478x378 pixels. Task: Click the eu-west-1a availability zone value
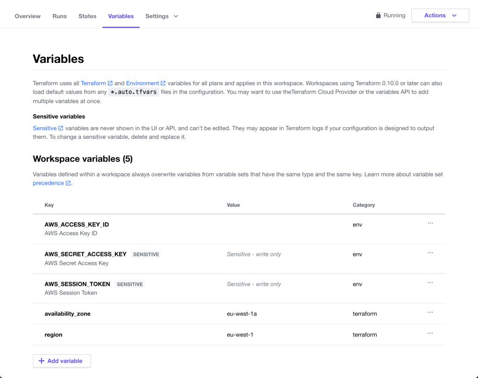pos(242,314)
